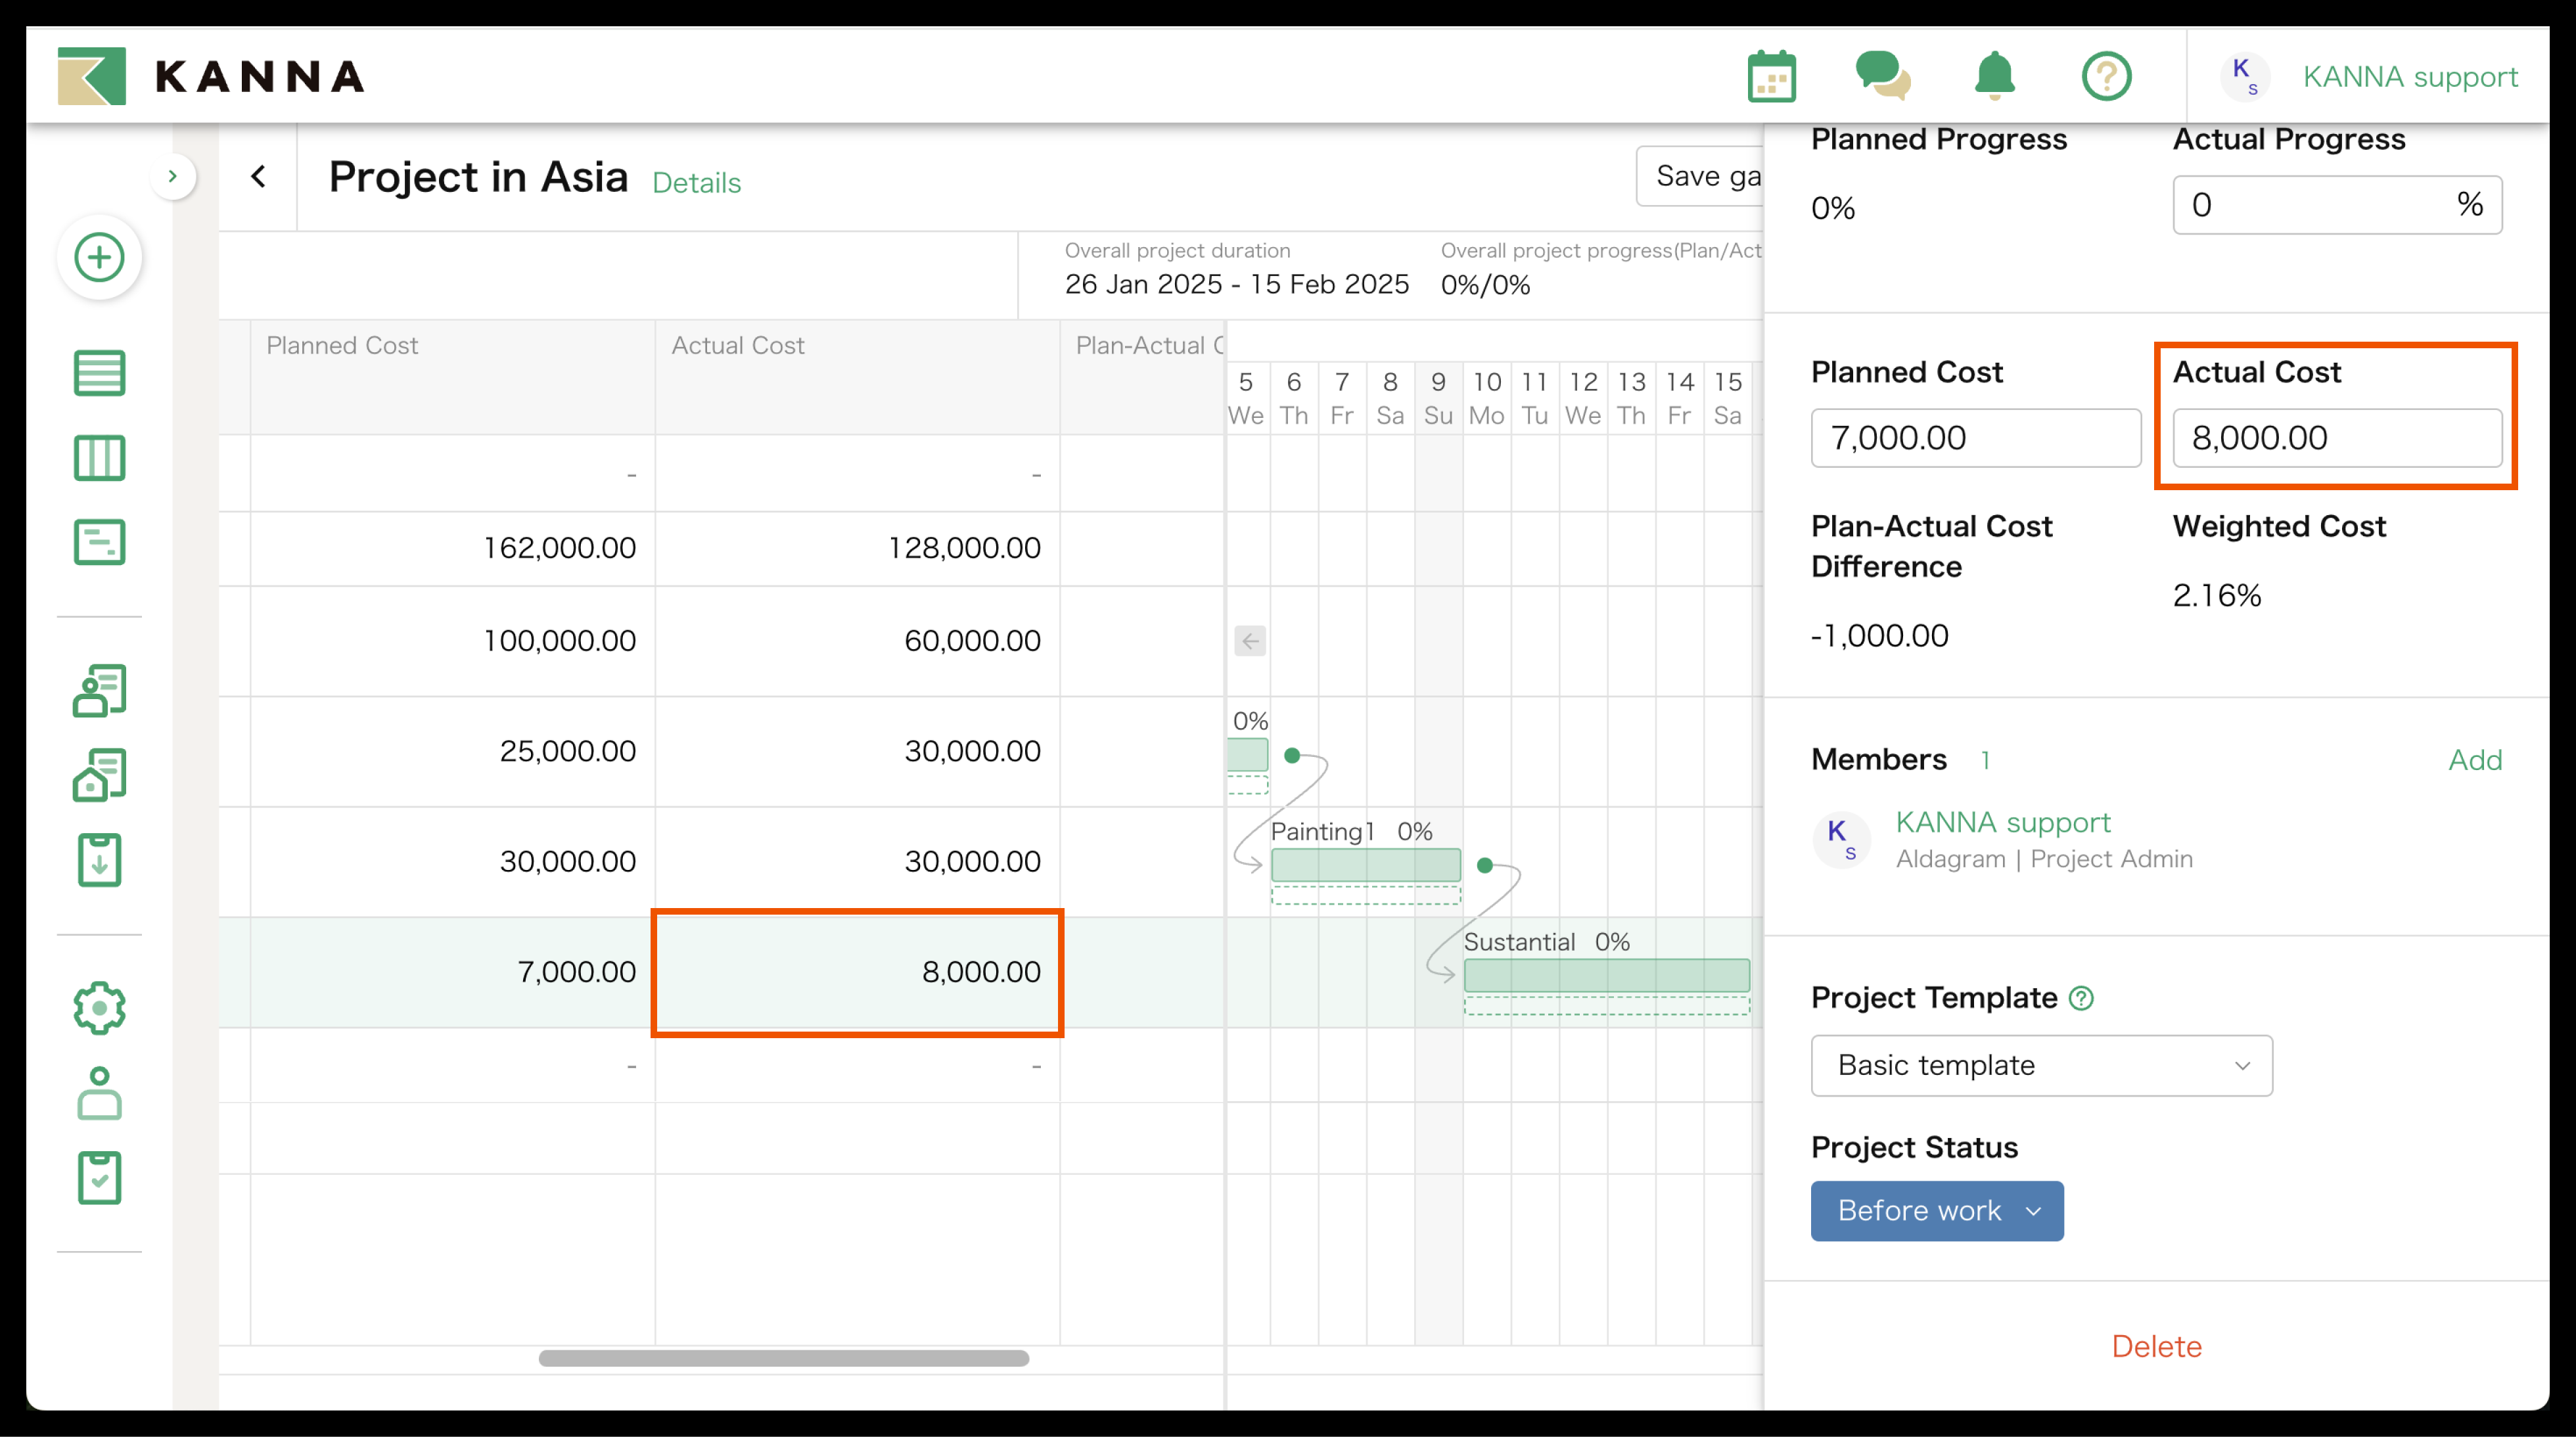Click the Project Template help icon
The image size is (2576, 1437).
point(2081,998)
